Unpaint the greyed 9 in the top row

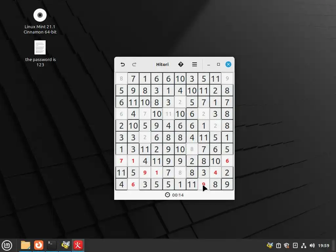[x=227, y=78]
